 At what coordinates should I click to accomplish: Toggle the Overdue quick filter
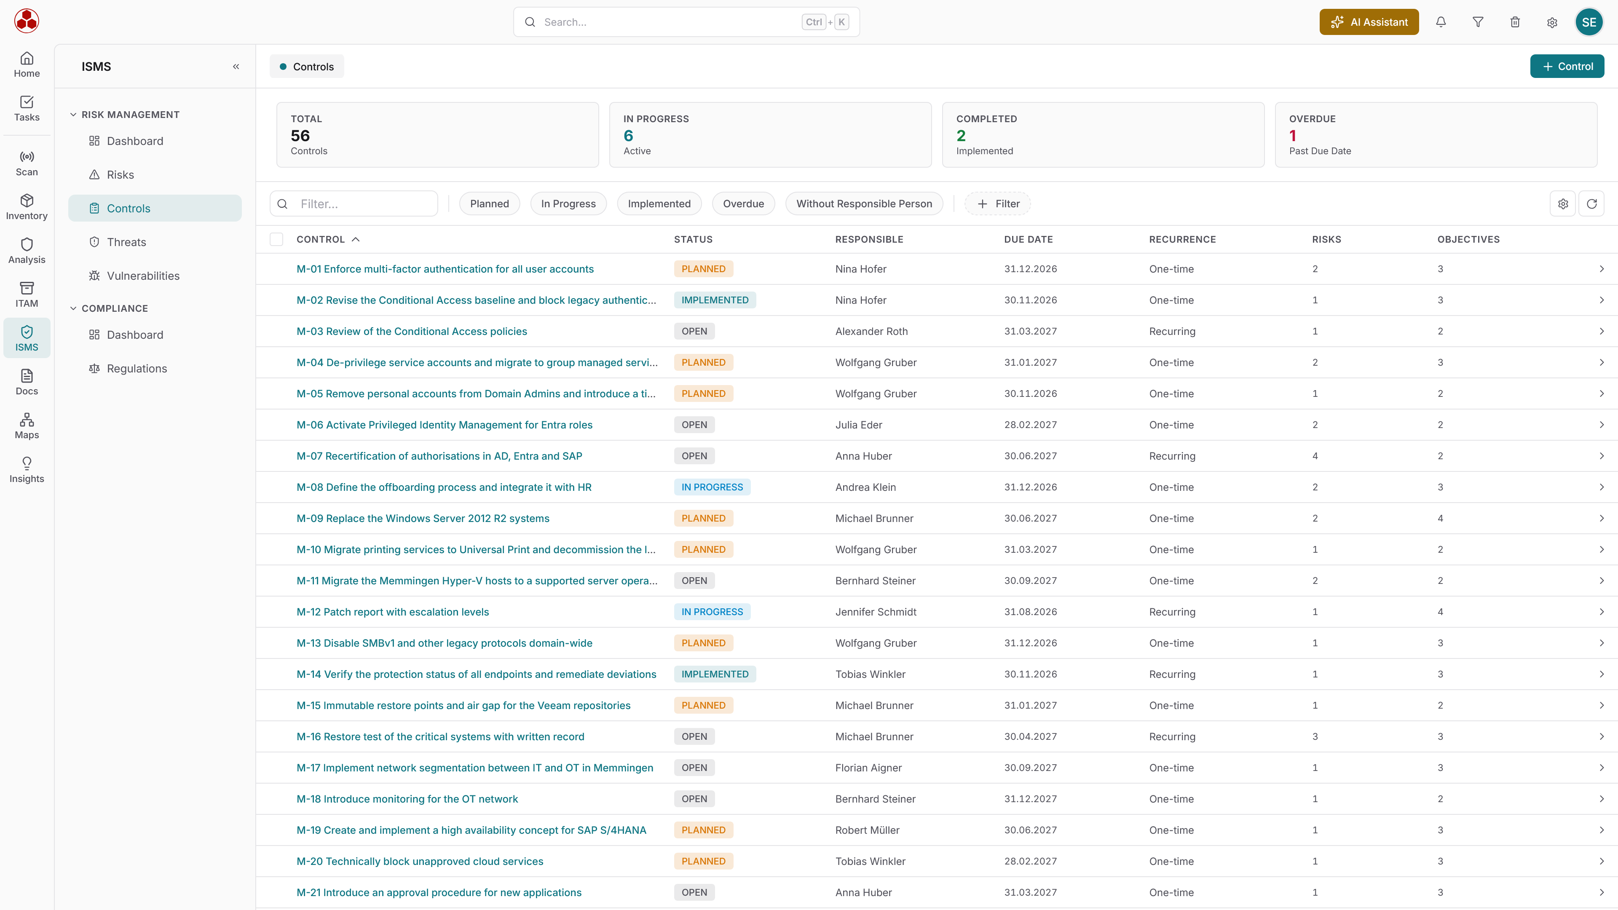[743, 203]
